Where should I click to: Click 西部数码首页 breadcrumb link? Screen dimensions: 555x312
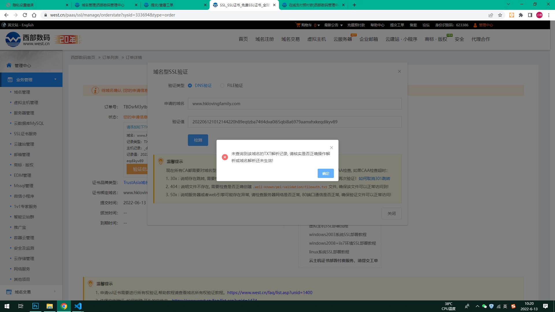[x=83, y=57]
